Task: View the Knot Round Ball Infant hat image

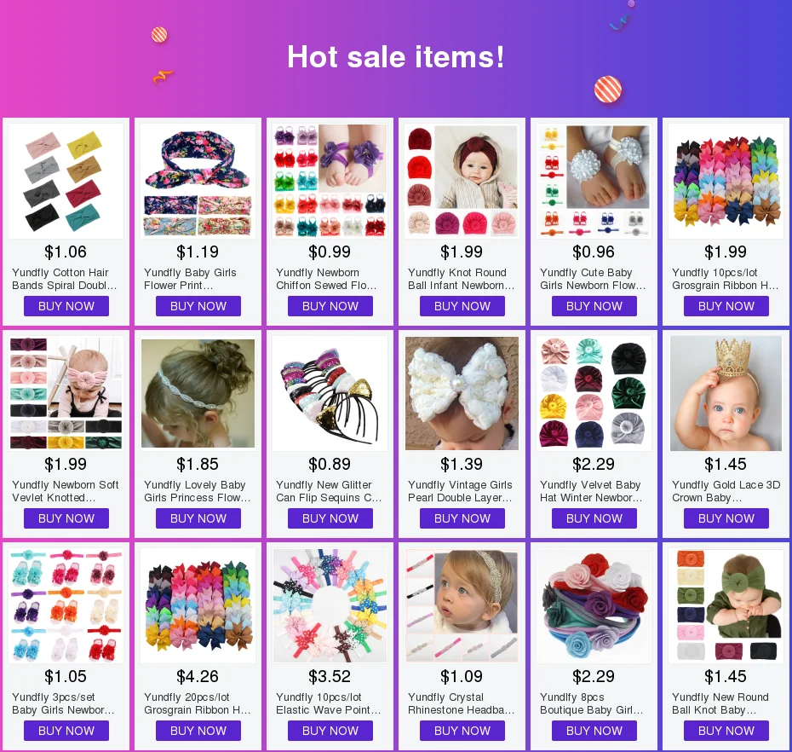Action: (462, 181)
